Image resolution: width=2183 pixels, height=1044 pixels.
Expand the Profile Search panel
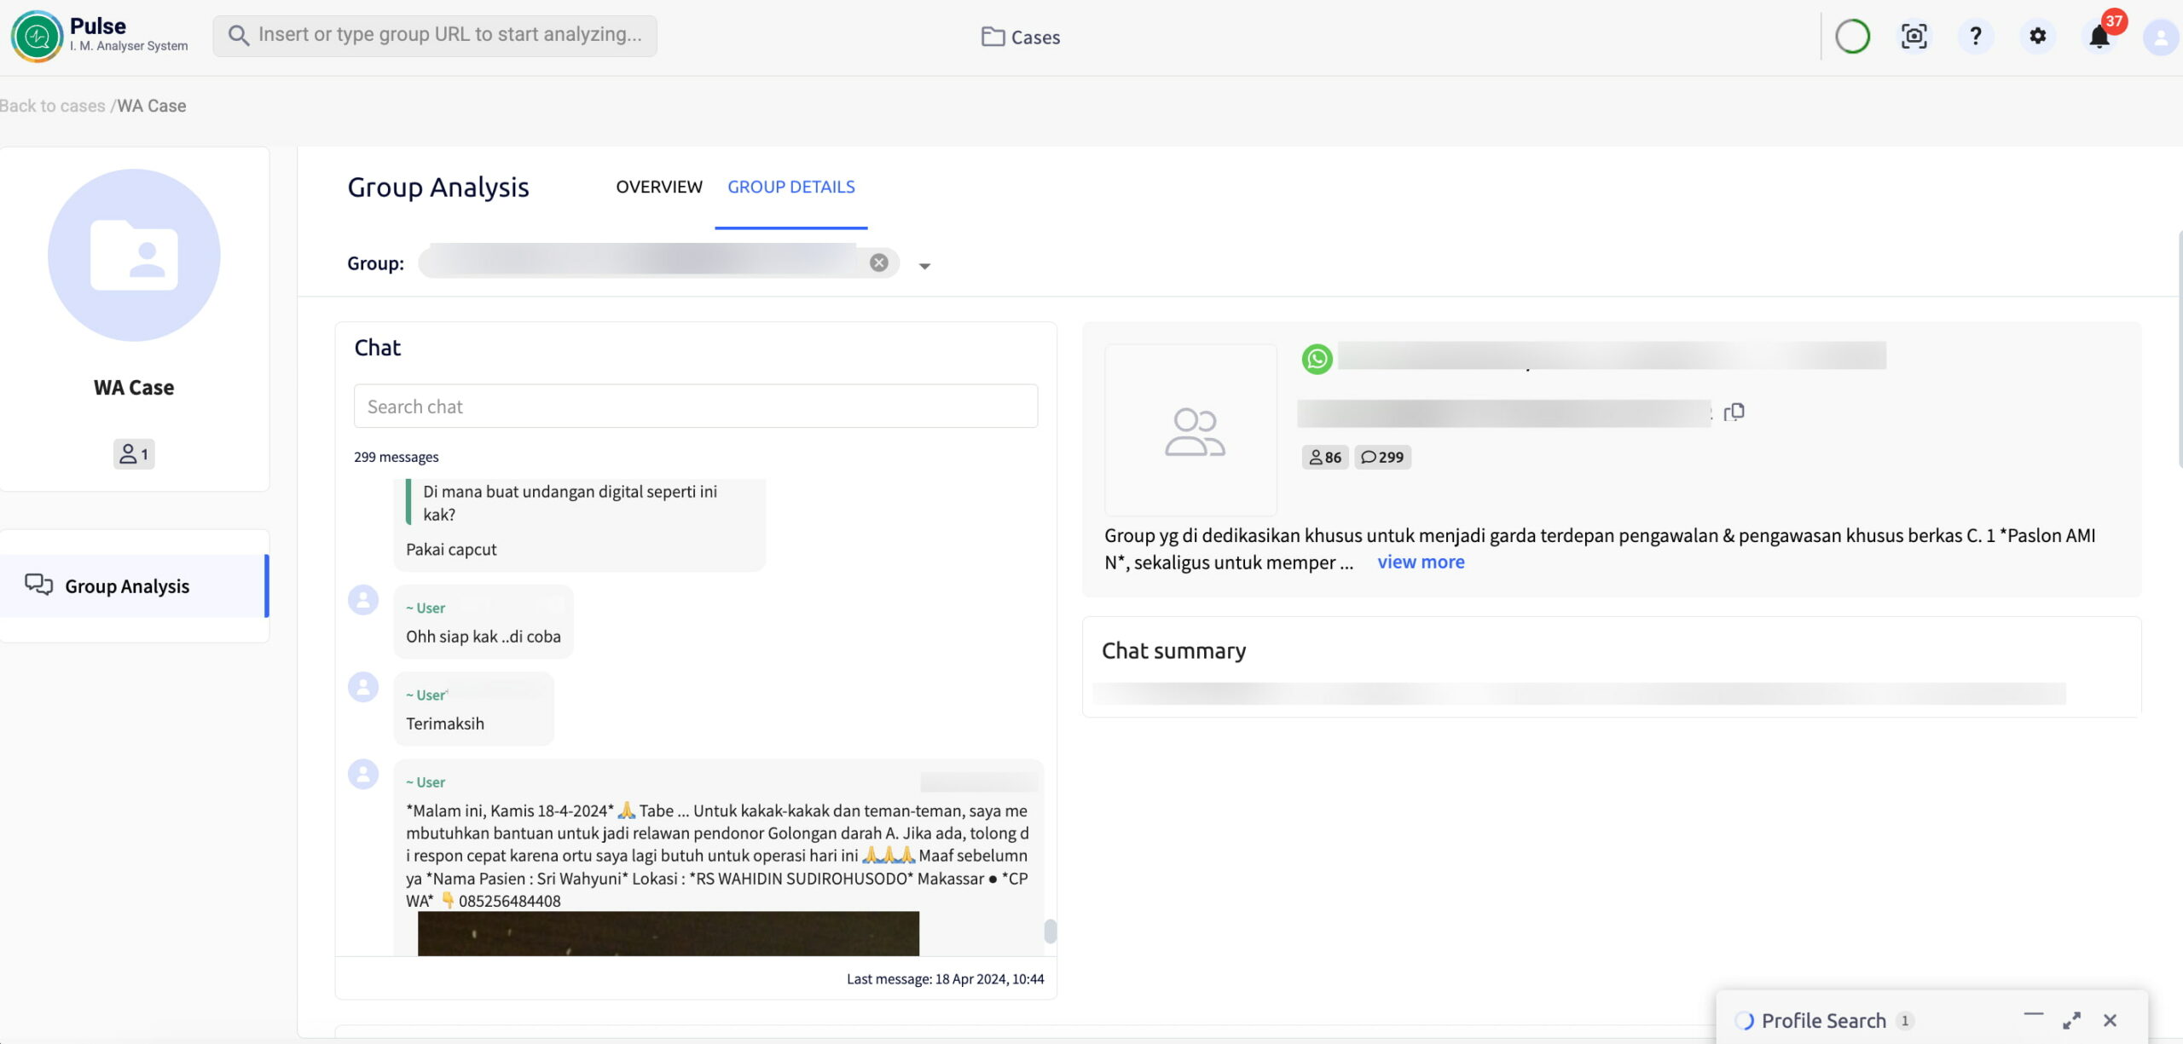2071,1020
